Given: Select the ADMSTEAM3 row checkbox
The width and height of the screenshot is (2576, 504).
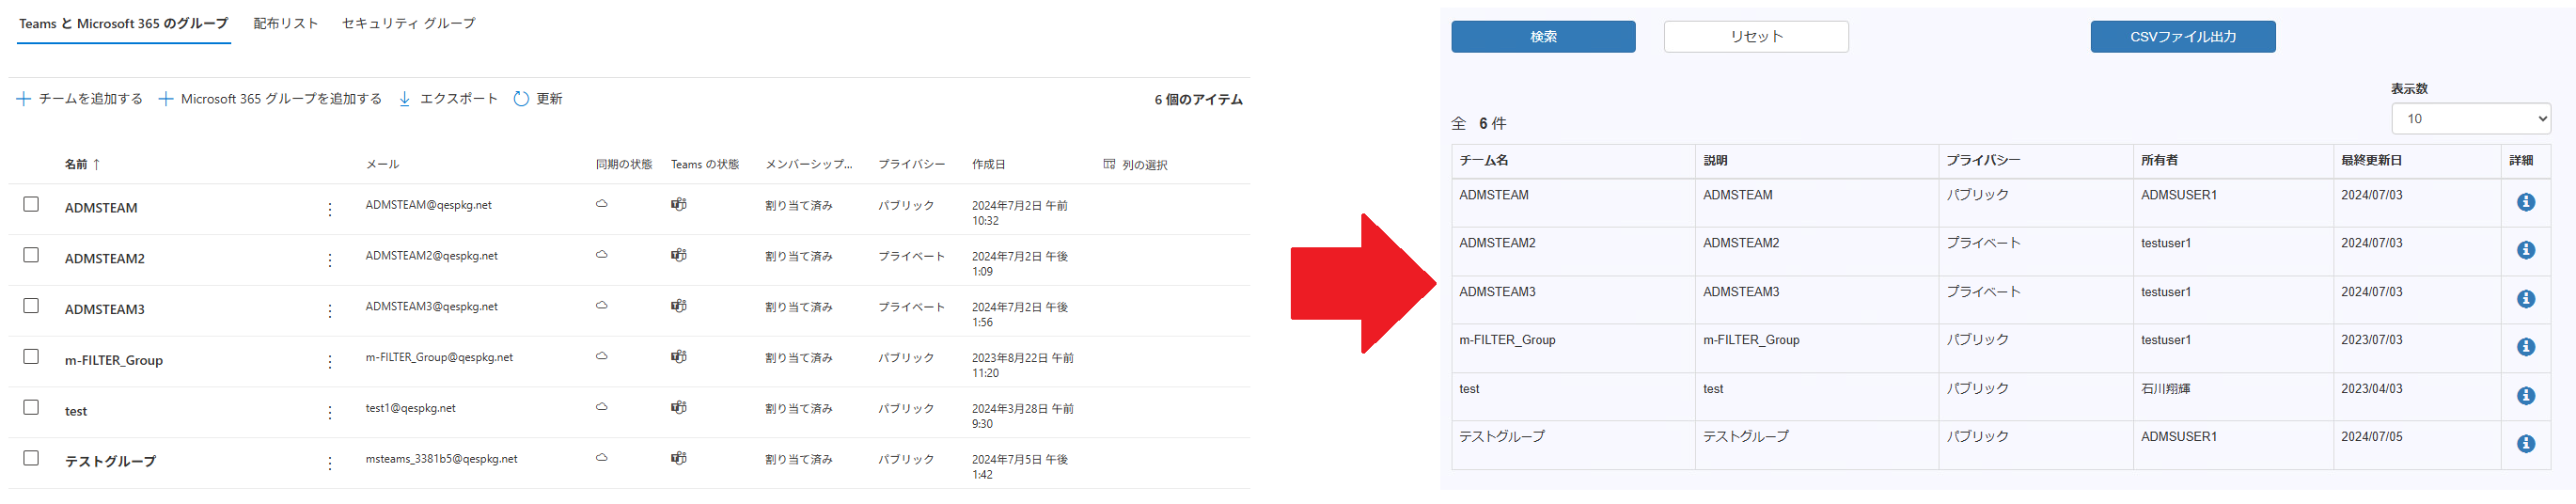Looking at the screenshot, I should [31, 306].
